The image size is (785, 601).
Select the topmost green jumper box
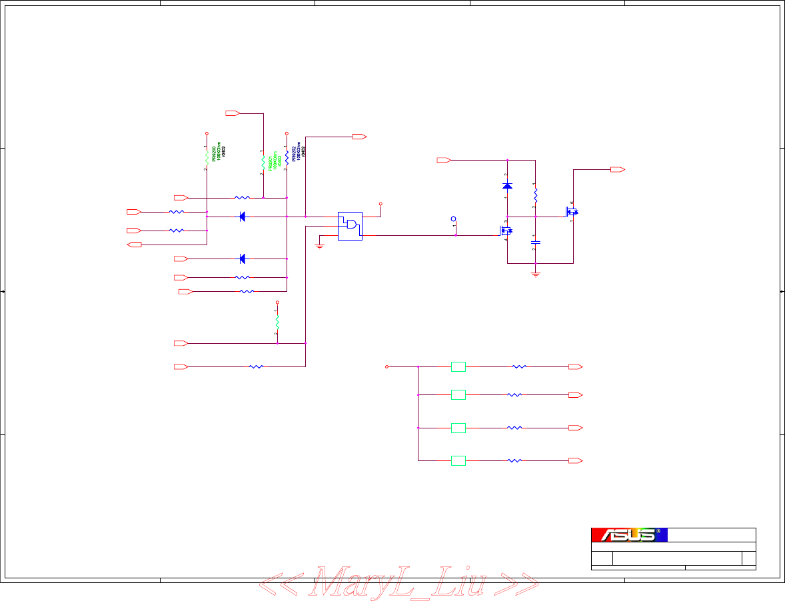click(x=458, y=367)
